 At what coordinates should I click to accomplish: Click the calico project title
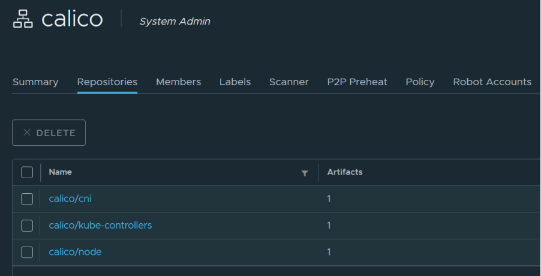[x=72, y=19]
